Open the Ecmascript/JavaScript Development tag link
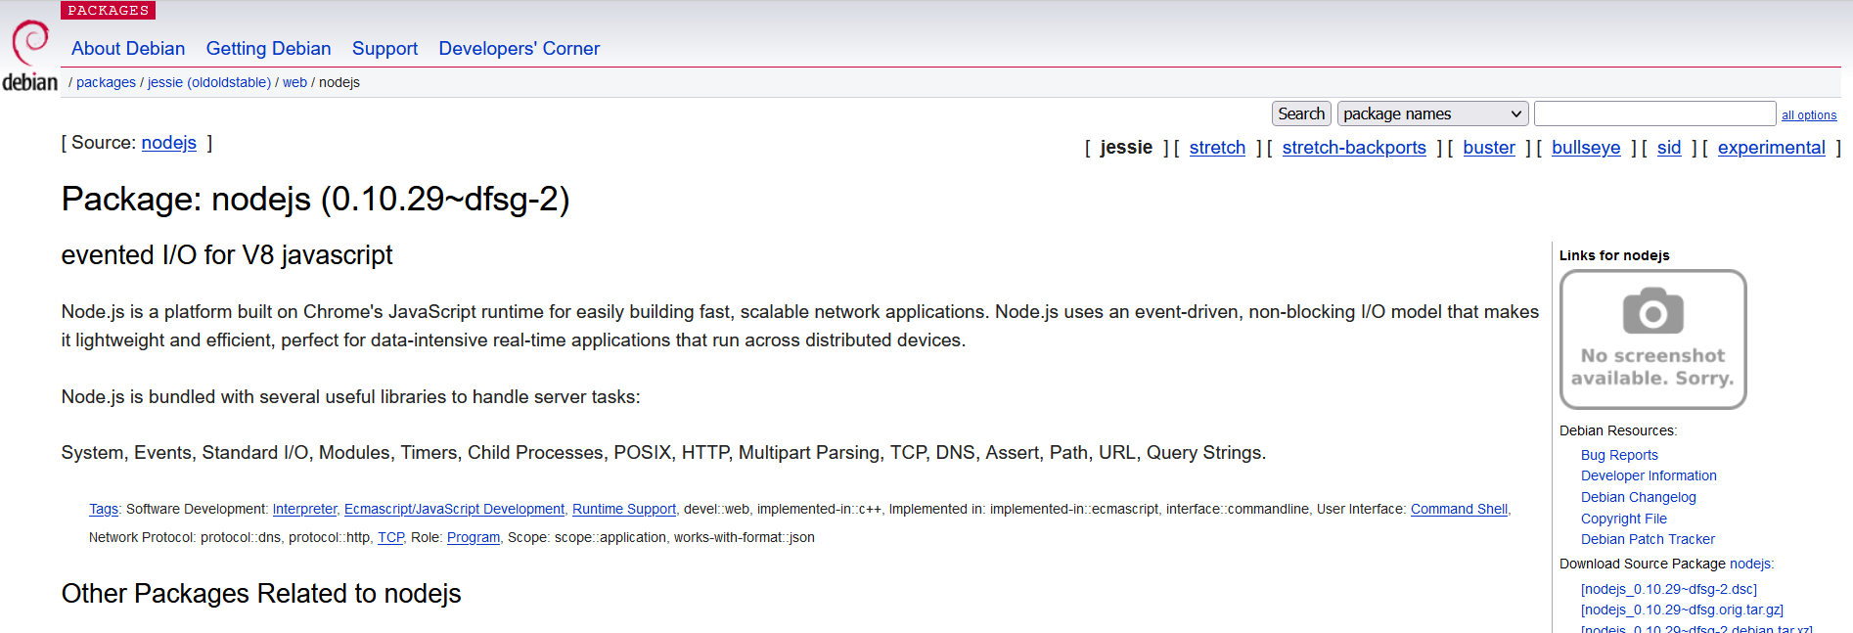This screenshot has height=633, width=1853. (x=454, y=510)
